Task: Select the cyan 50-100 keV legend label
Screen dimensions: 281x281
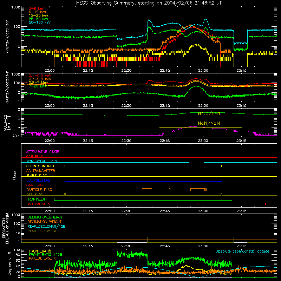Action: pyautogui.click(x=40, y=22)
